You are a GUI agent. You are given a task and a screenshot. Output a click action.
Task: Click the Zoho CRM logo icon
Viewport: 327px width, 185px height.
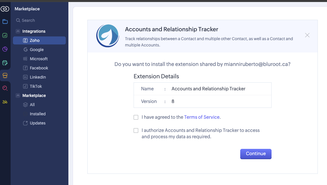pyautogui.click(x=5, y=9)
